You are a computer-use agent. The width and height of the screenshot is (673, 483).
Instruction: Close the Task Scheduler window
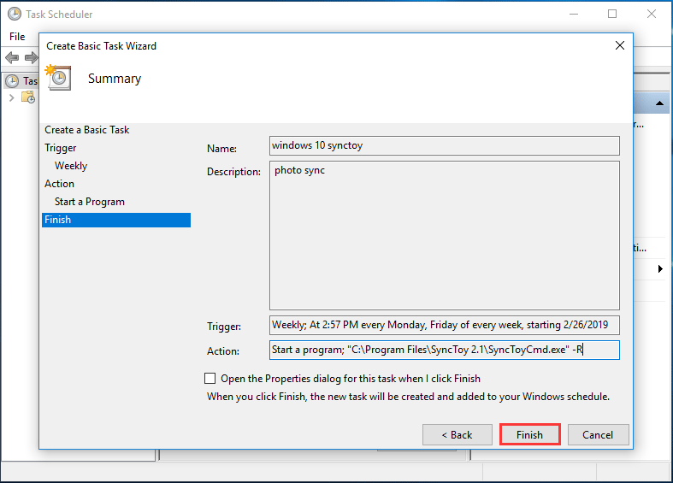651,15
